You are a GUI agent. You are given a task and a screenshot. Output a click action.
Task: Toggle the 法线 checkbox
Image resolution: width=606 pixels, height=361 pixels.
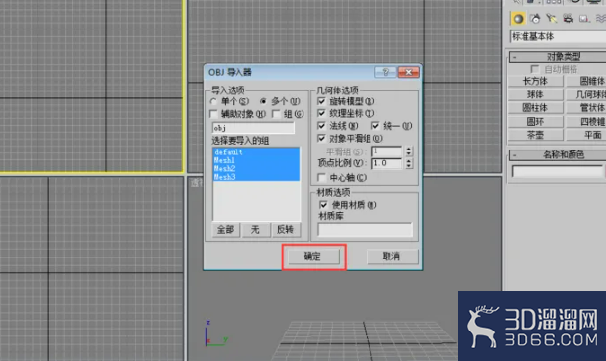(x=321, y=126)
